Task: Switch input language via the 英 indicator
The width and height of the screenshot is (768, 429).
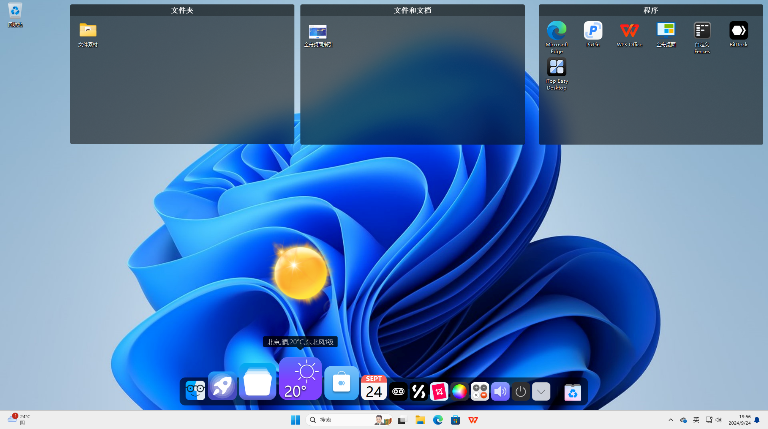Action: 696,420
